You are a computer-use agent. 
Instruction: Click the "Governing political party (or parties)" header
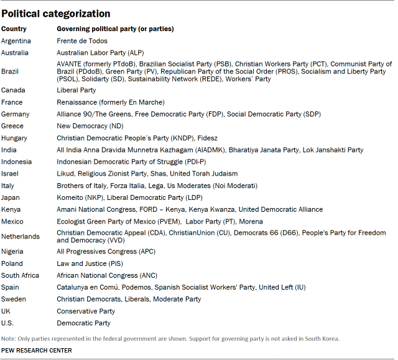[115, 29]
